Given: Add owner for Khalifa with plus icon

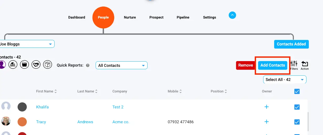Looking at the screenshot, I should 267,107.
